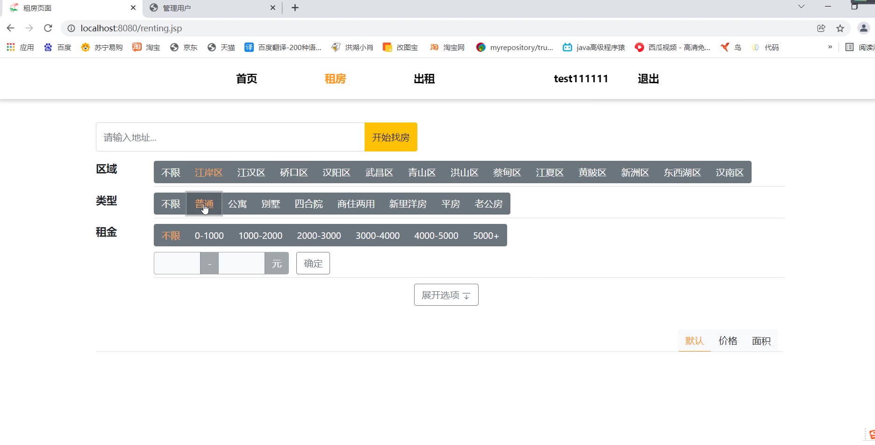Screen dimensions: 875x445
Task: Open the Chrome profile avatar icon
Action: (863, 28)
